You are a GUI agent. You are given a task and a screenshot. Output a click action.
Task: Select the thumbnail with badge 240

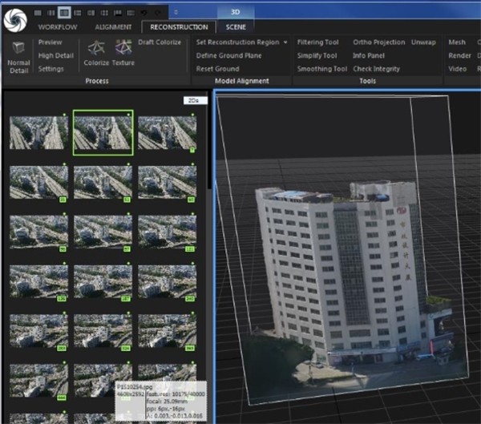[168, 281]
